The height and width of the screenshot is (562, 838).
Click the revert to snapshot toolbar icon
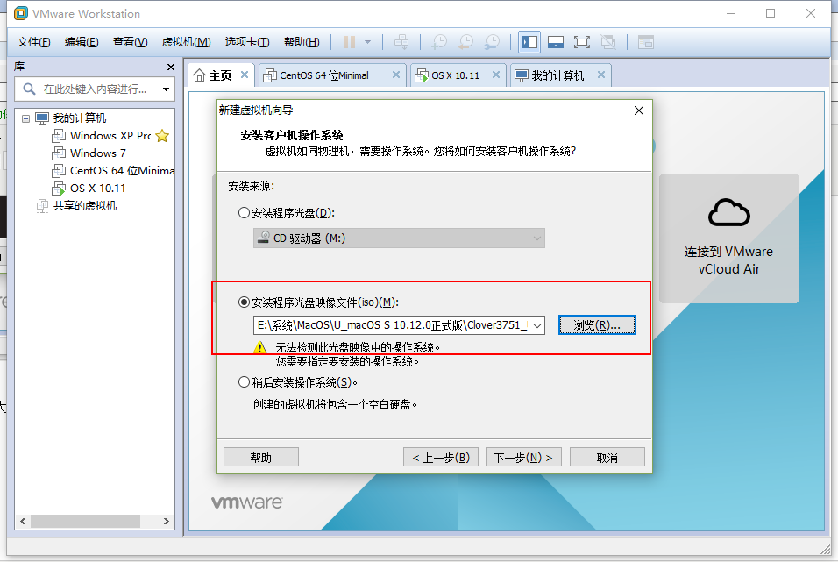[466, 42]
